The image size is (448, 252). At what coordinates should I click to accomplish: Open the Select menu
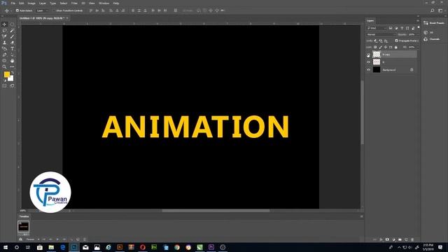[64, 3]
